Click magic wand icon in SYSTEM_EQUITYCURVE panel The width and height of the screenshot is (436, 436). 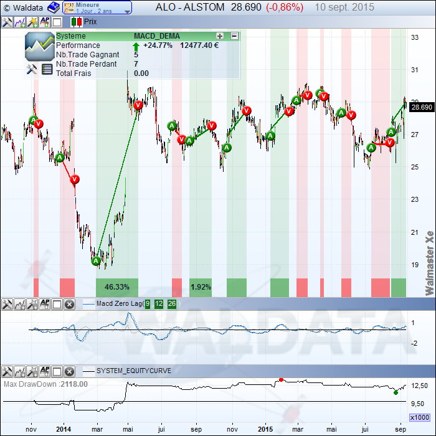(x=32, y=371)
